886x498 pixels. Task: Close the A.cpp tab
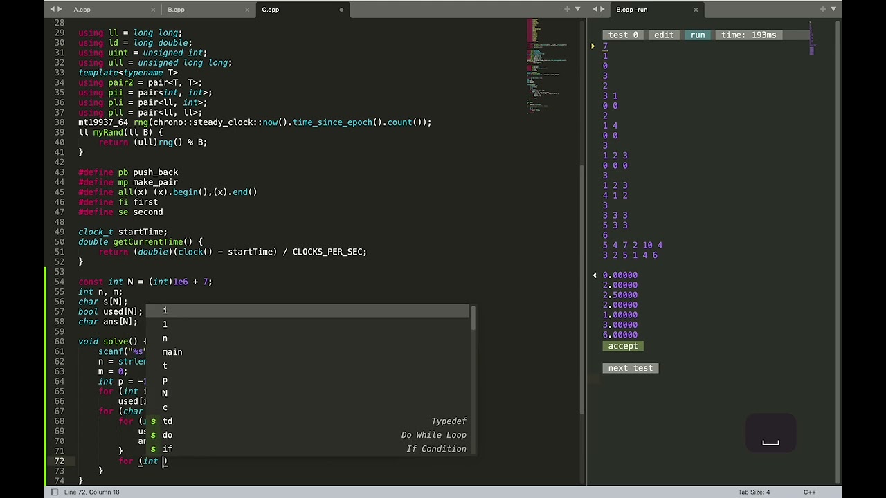coord(153,10)
